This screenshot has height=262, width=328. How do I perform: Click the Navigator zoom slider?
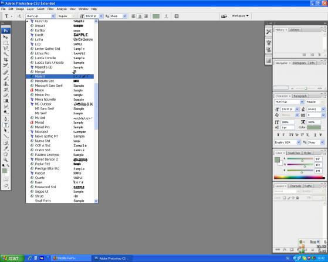(x=306, y=89)
